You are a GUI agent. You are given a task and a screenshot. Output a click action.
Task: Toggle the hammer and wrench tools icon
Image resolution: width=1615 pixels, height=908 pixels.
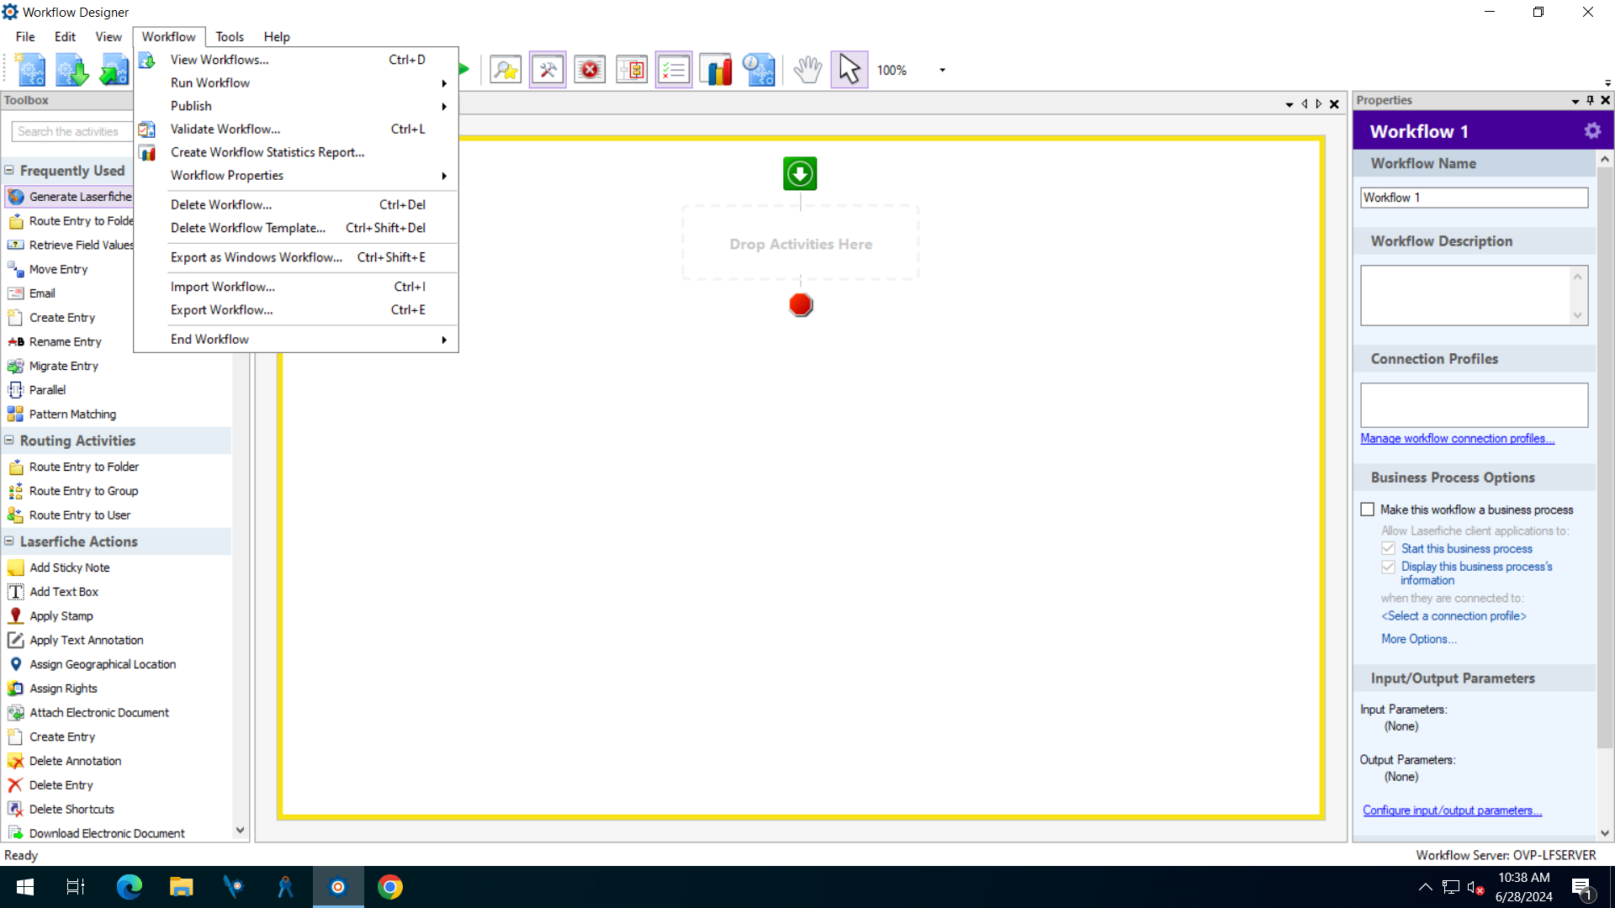(548, 70)
